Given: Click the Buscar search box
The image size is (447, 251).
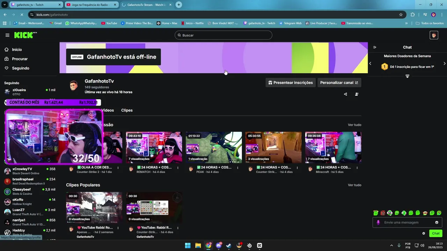Looking at the screenshot, I should point(223,35).
